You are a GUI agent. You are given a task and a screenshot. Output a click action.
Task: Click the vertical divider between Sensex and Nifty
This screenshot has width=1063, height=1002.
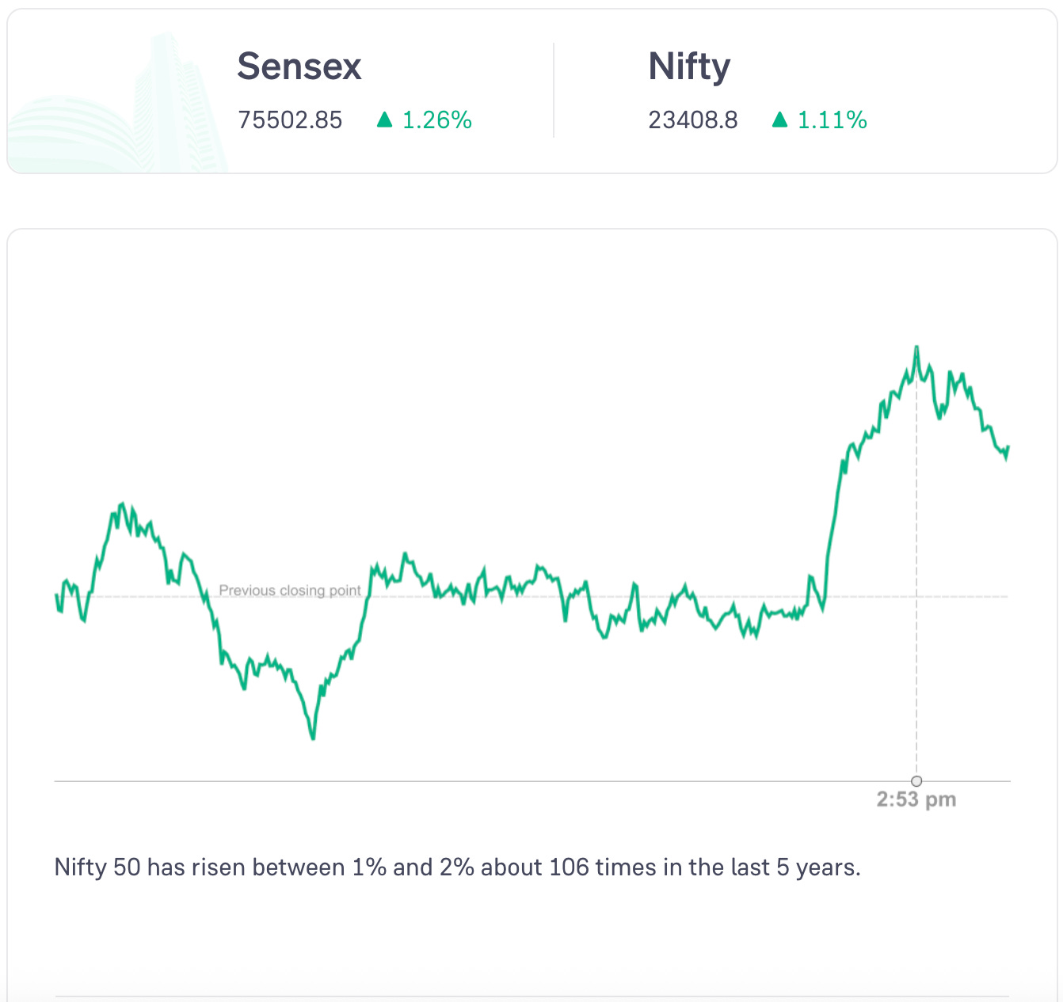click(x=554, y=91)
